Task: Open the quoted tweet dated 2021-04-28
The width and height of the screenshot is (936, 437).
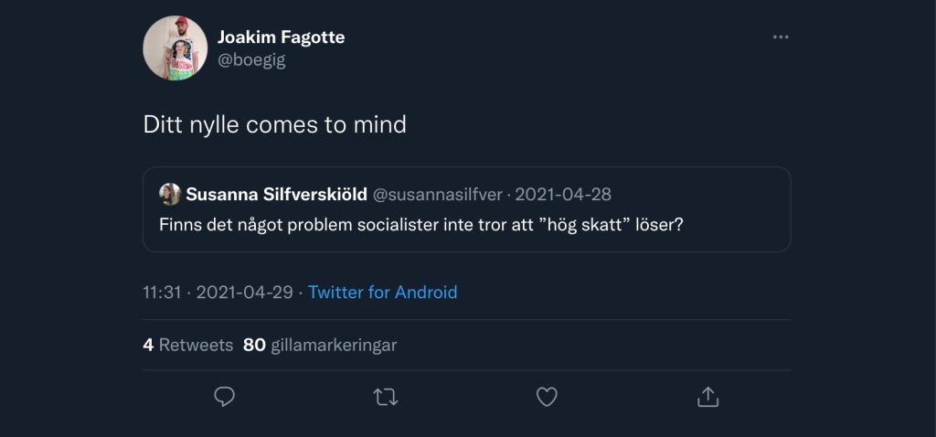Action: click(563, 194)
